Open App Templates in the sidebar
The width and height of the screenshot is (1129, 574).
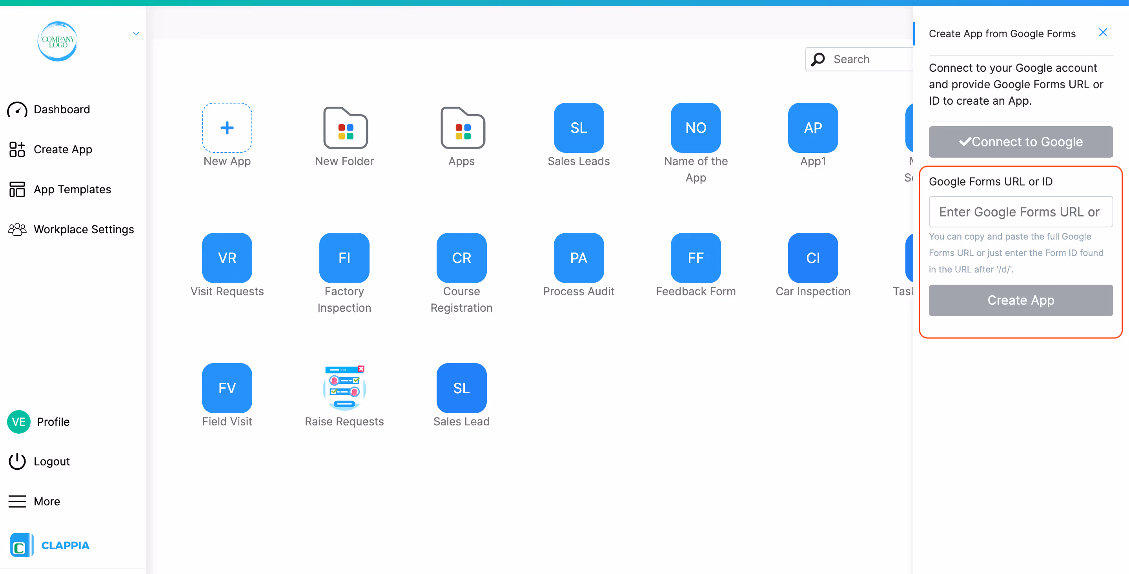pyautogui.click(x=72, y=189)
